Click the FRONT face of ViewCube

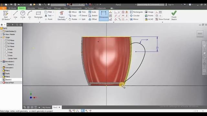[x=200, y=34]
